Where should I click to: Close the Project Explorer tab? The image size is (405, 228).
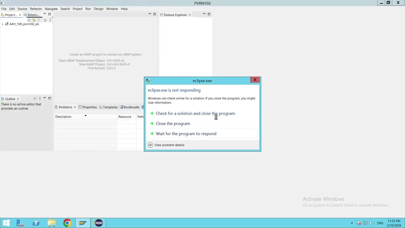click(x=20, y=15)
